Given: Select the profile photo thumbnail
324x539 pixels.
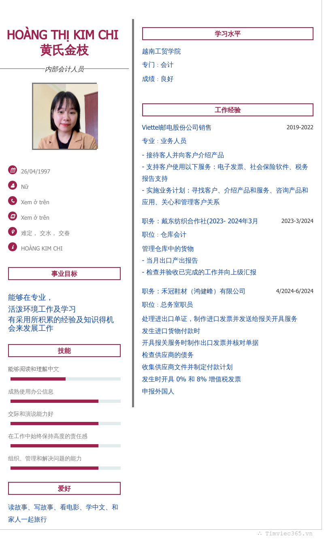Looking at the screenshot, I should click(65, 116).
